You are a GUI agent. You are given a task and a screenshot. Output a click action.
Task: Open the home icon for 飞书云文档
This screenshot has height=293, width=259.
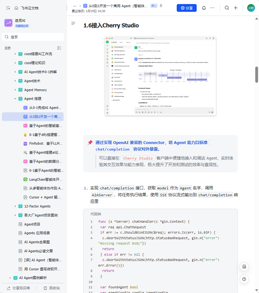pos(16,8)
